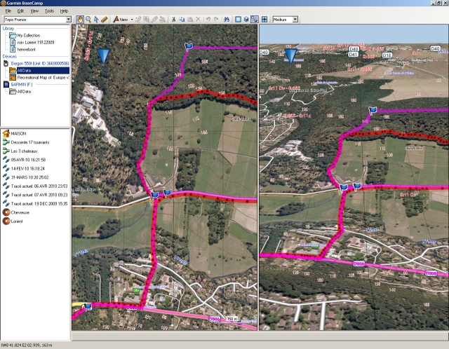
Task: Click the New waypoint button
Action: [121, 20]
